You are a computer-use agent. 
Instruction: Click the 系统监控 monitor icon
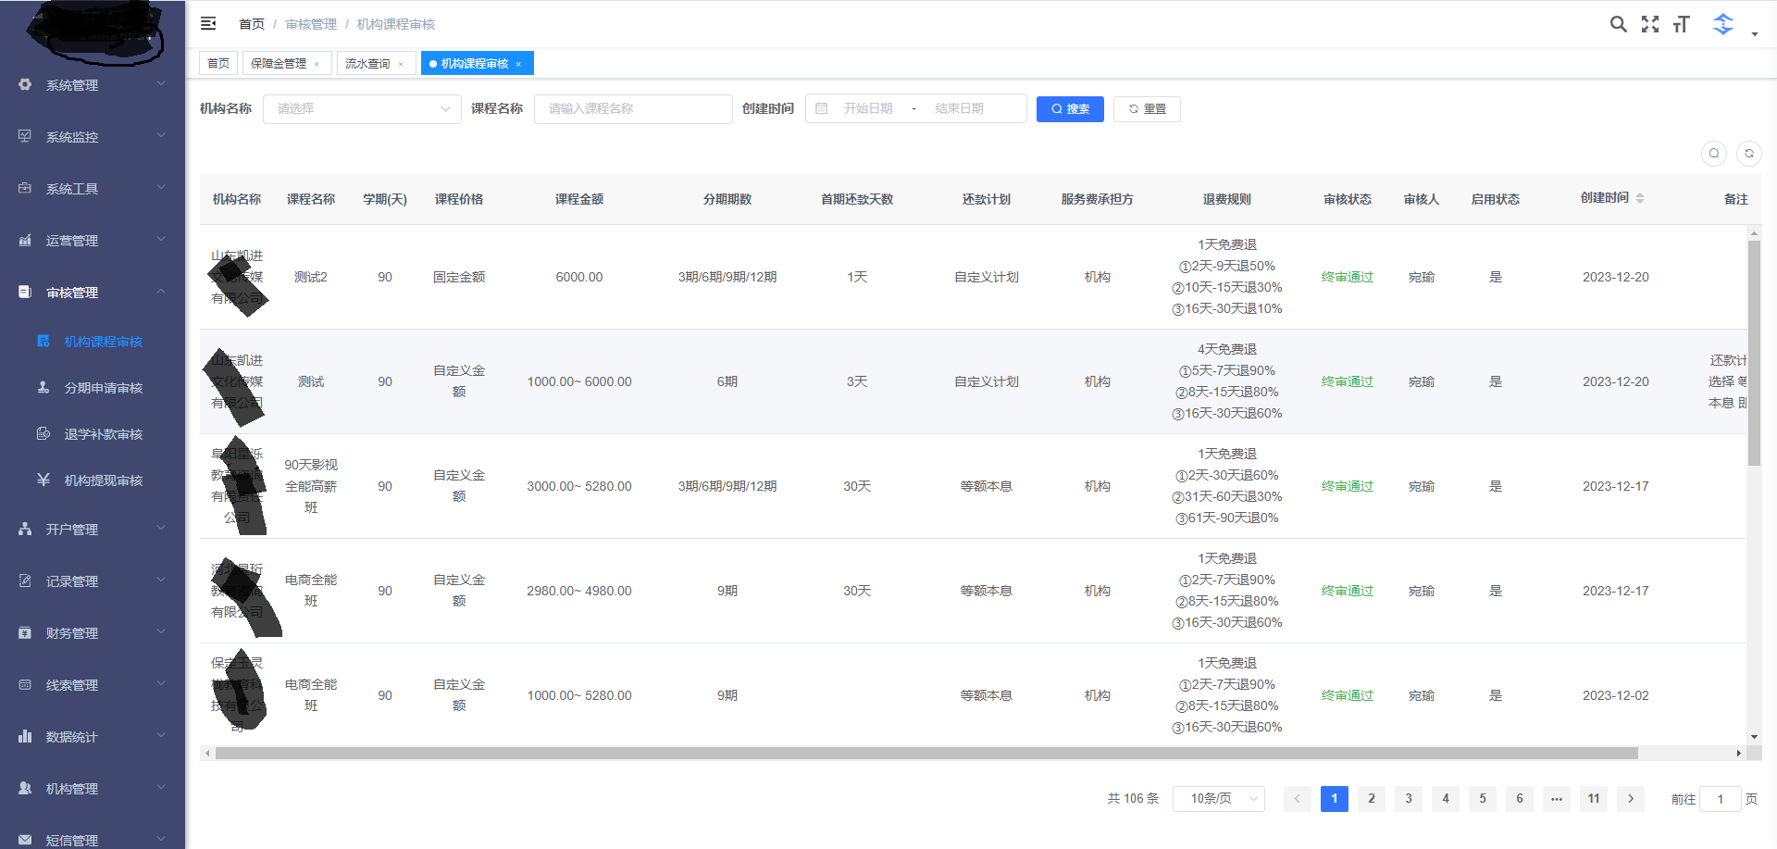[25, 136]
